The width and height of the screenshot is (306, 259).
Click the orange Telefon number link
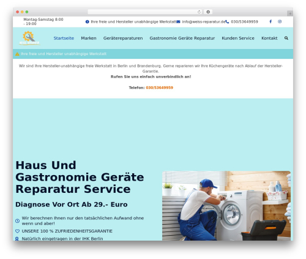(160, 88)
